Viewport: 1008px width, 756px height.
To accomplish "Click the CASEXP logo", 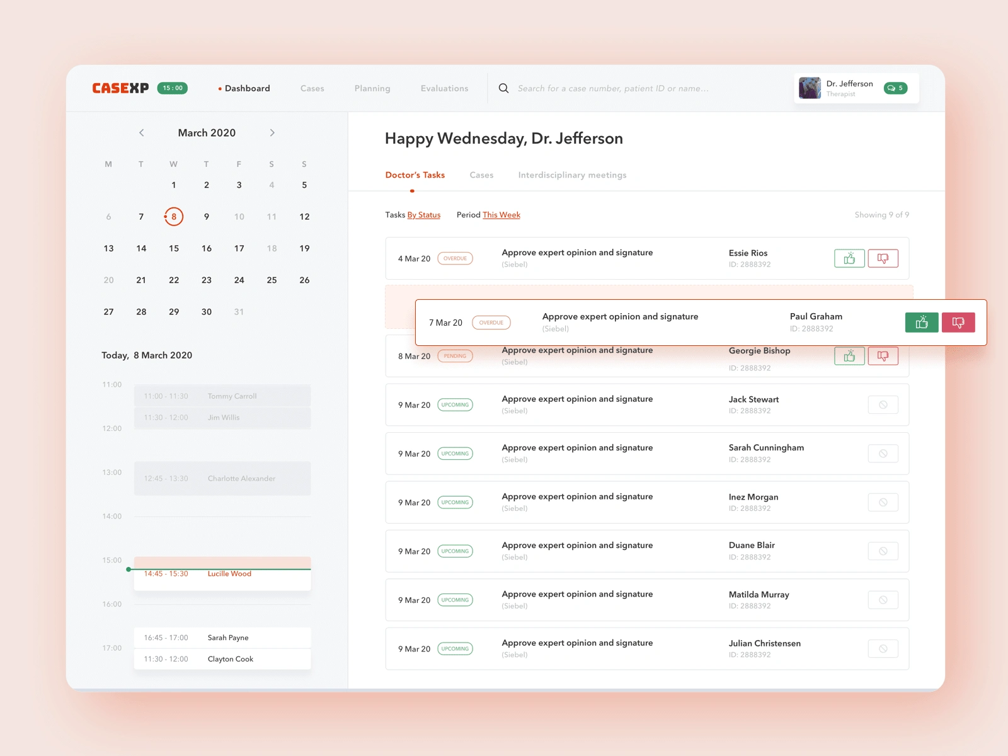I will 120,88.
